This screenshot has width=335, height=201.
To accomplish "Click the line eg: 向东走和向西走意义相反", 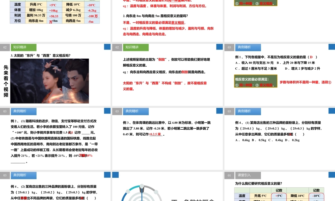I will pyautogui.click(x=164, y=72).
